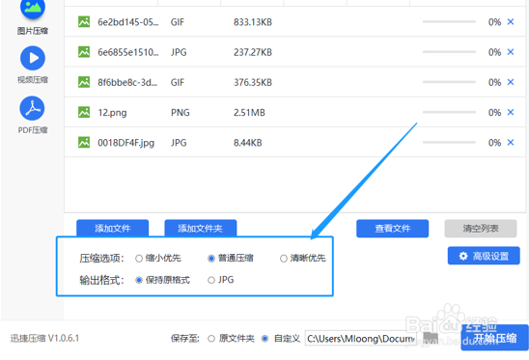The height and width of the screenshot is (360, 529).
Task: Click the PNG format cell
Action: pyautogui.click(x=181, y=112)
